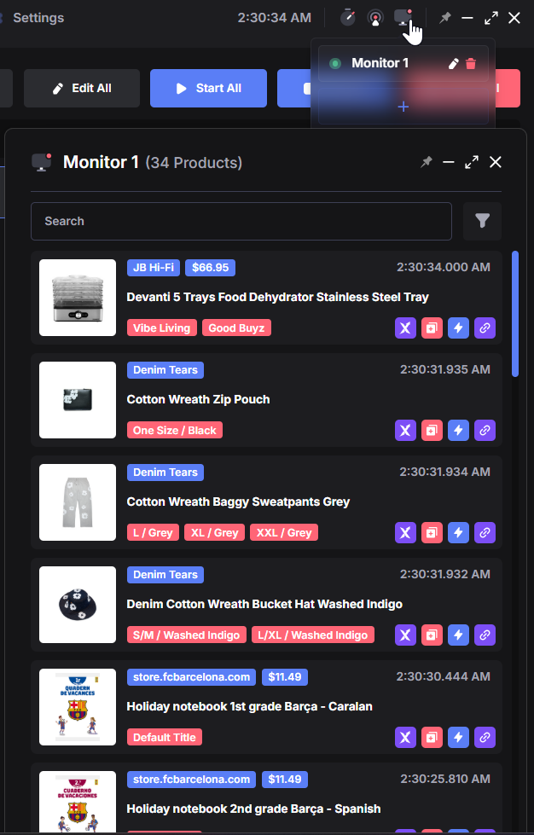Click the Start All button
The height and width of the screenshot is (835, 534).
point(208,89)
